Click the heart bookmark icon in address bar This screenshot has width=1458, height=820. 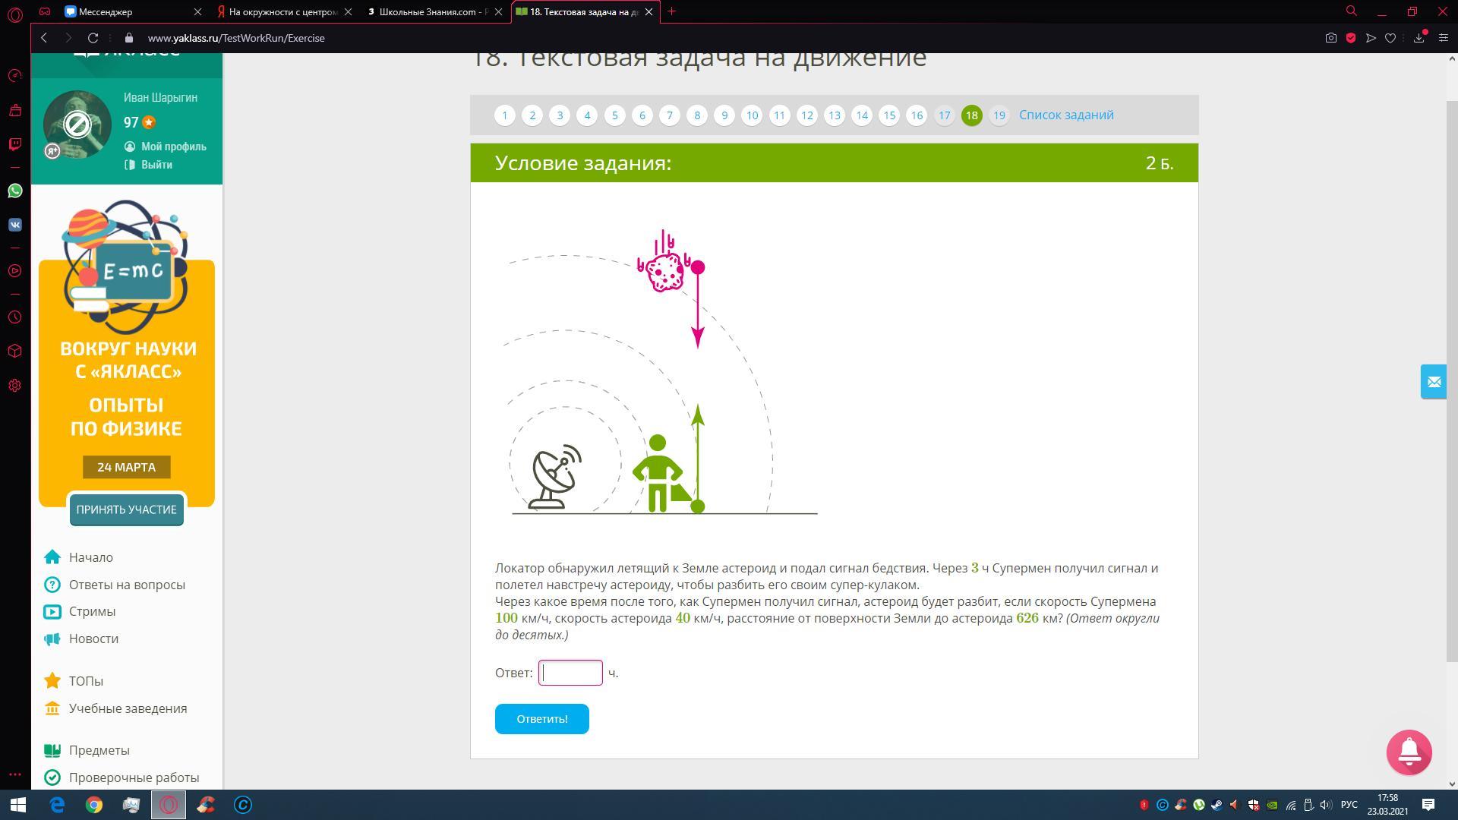point(1390,38)
